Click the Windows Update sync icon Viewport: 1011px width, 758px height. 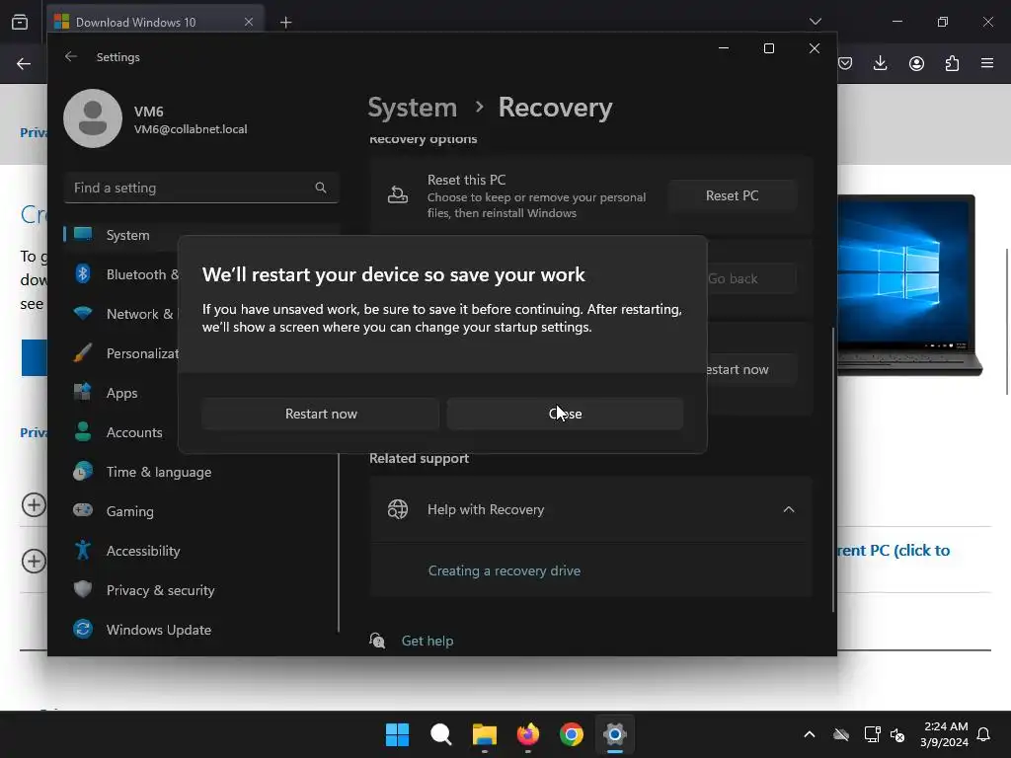click(83, 629)
